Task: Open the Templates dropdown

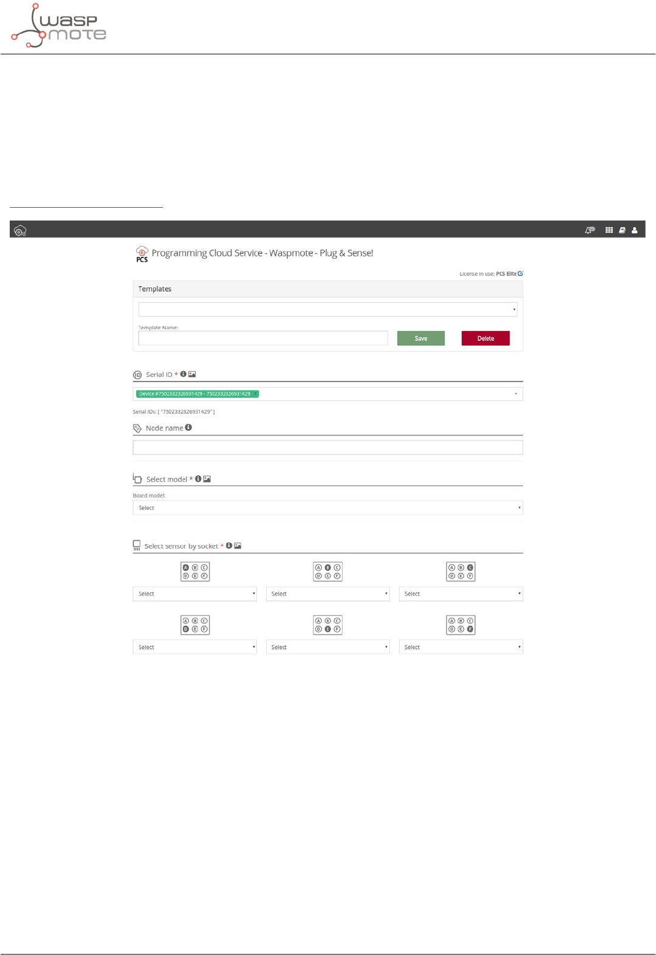Action: coord(328,309)
